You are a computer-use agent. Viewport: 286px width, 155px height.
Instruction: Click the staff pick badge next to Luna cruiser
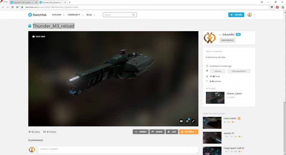239,118
